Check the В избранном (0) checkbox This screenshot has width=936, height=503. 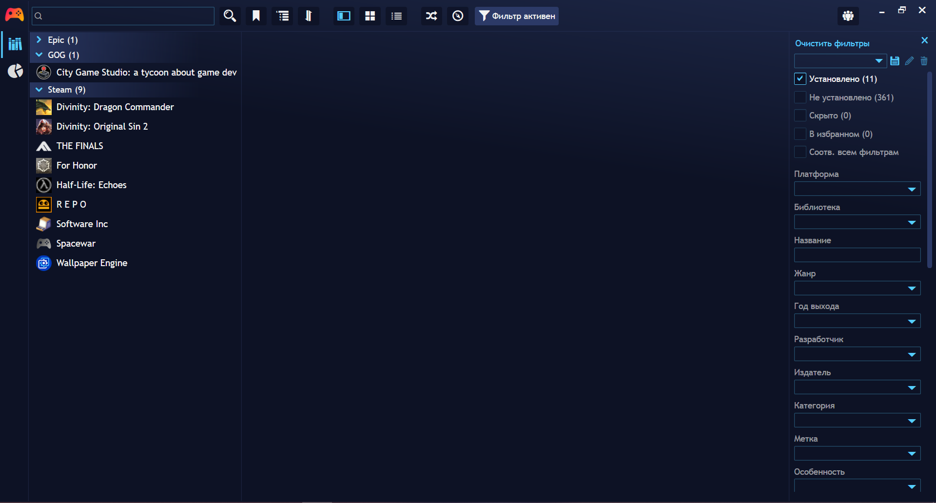[800, 134]
